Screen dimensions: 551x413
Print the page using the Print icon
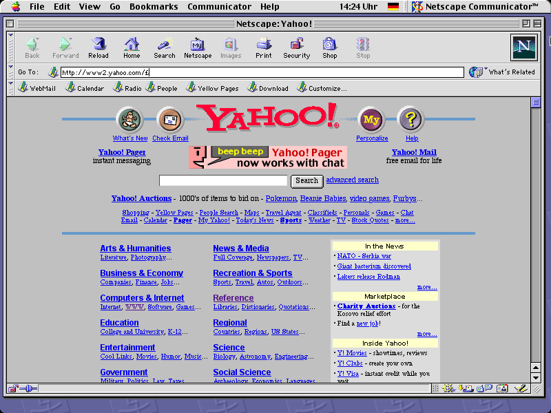(264, 47)
